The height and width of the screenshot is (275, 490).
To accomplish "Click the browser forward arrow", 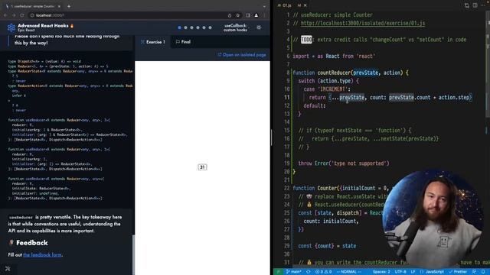I will coord(14,15).
